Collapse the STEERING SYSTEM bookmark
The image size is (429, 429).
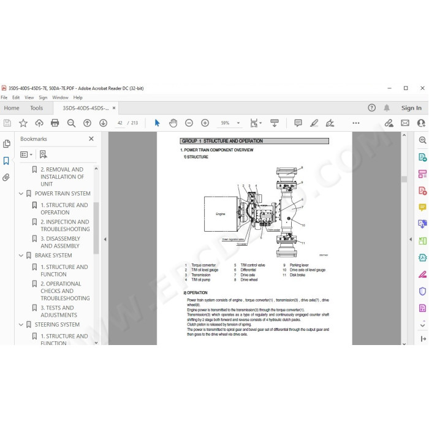[x=21, y=325]
